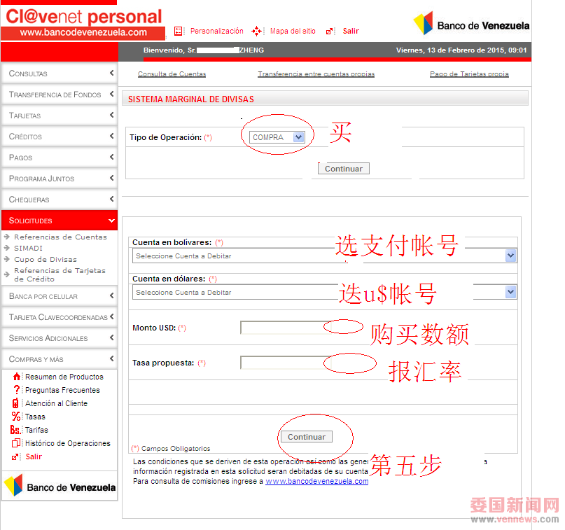The image size is (565, 530).
Task: Click the Atención al Cliente phone icon
Action: click(15, 403)
